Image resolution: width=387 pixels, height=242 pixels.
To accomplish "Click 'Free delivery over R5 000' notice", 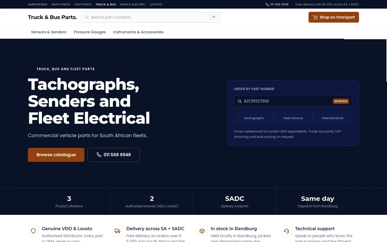I will 327,4.
